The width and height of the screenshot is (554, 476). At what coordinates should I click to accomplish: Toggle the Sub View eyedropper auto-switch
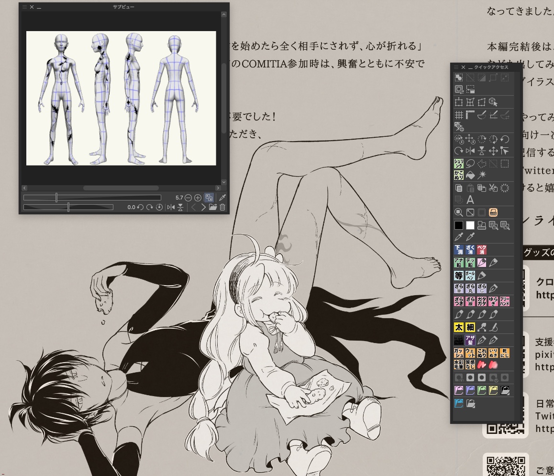point(222,198)
